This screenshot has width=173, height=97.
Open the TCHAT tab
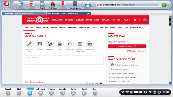click(95, 28)
